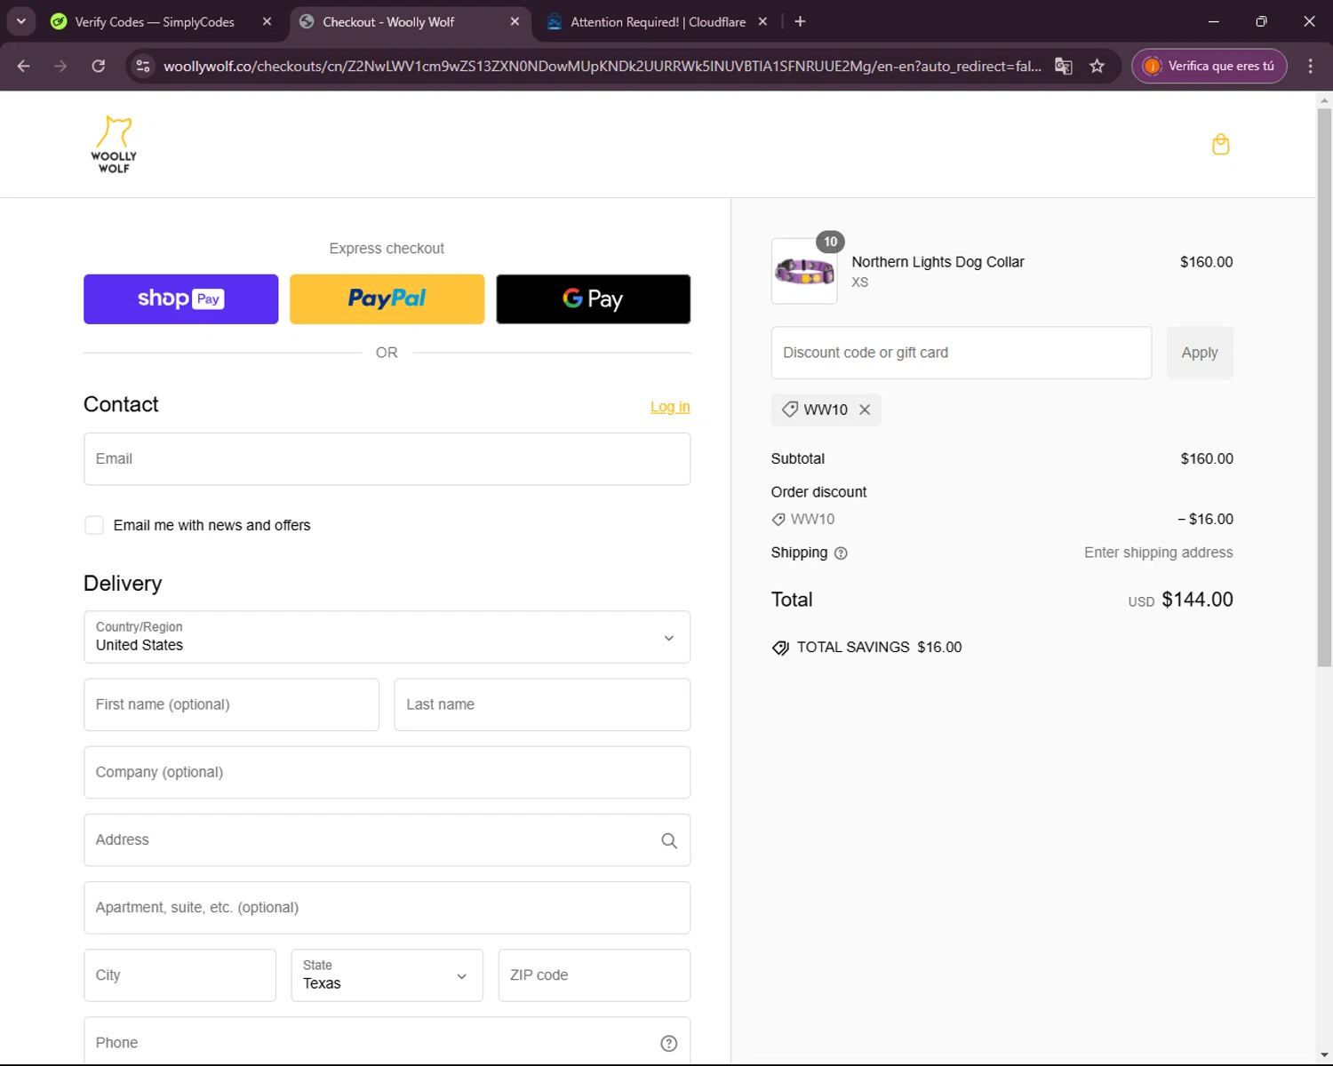Click the phone field help icon
The image size is (1333, 1066).
669,1043
